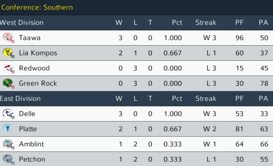Viewport: 273px width, 166px height.
Task: Click the Petchon team helmet icon
Action: [9, 160]
